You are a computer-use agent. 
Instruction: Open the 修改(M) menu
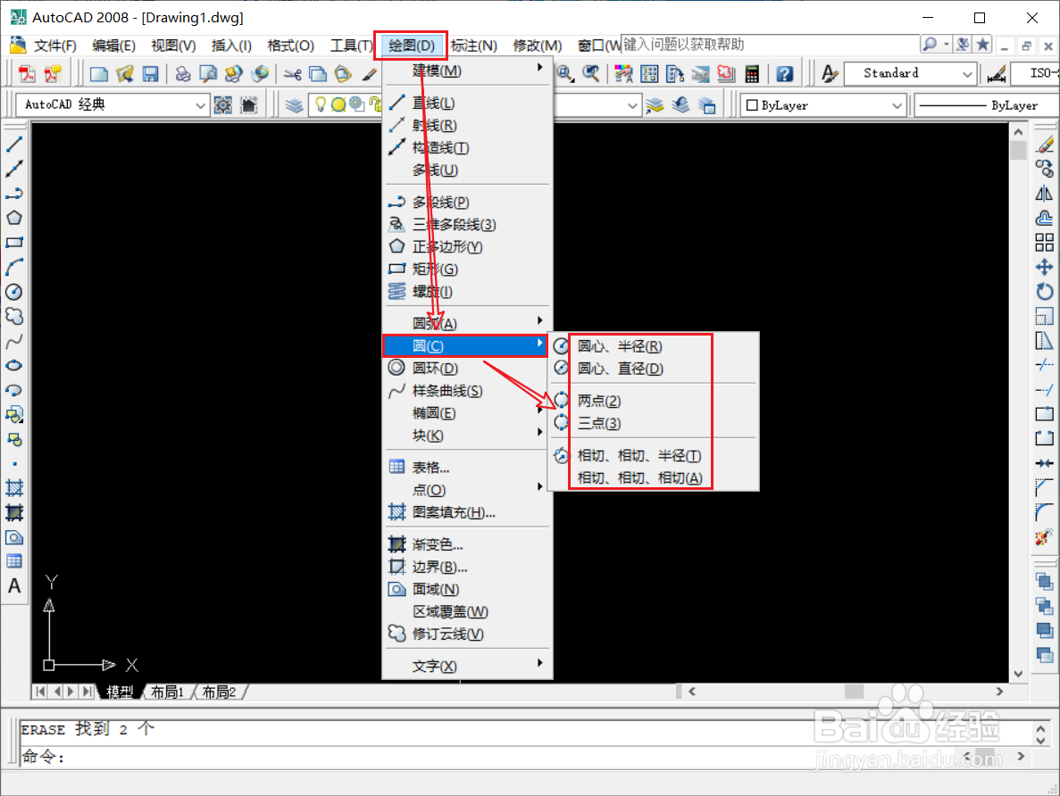[x=538, y=46]
